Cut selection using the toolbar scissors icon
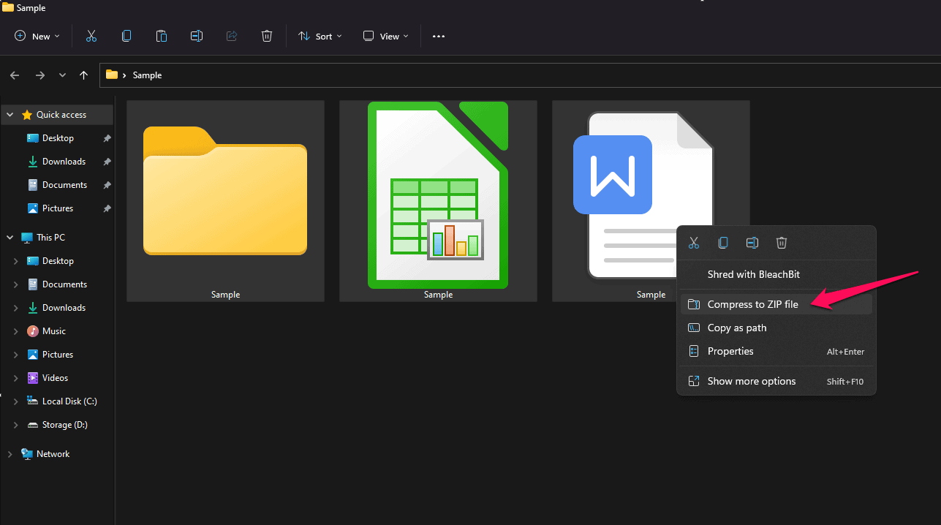The height and width of the screenshot is (525, 941). point(91,35)
